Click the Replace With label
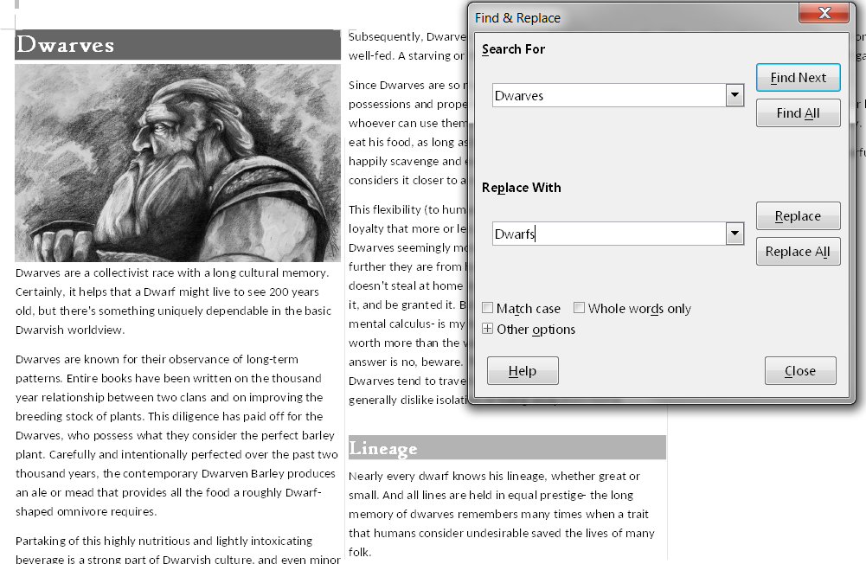 [522, 188]
